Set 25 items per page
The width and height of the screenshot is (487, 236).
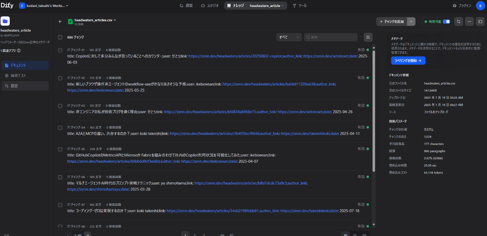pyautogui.click(x=354, y=235)
